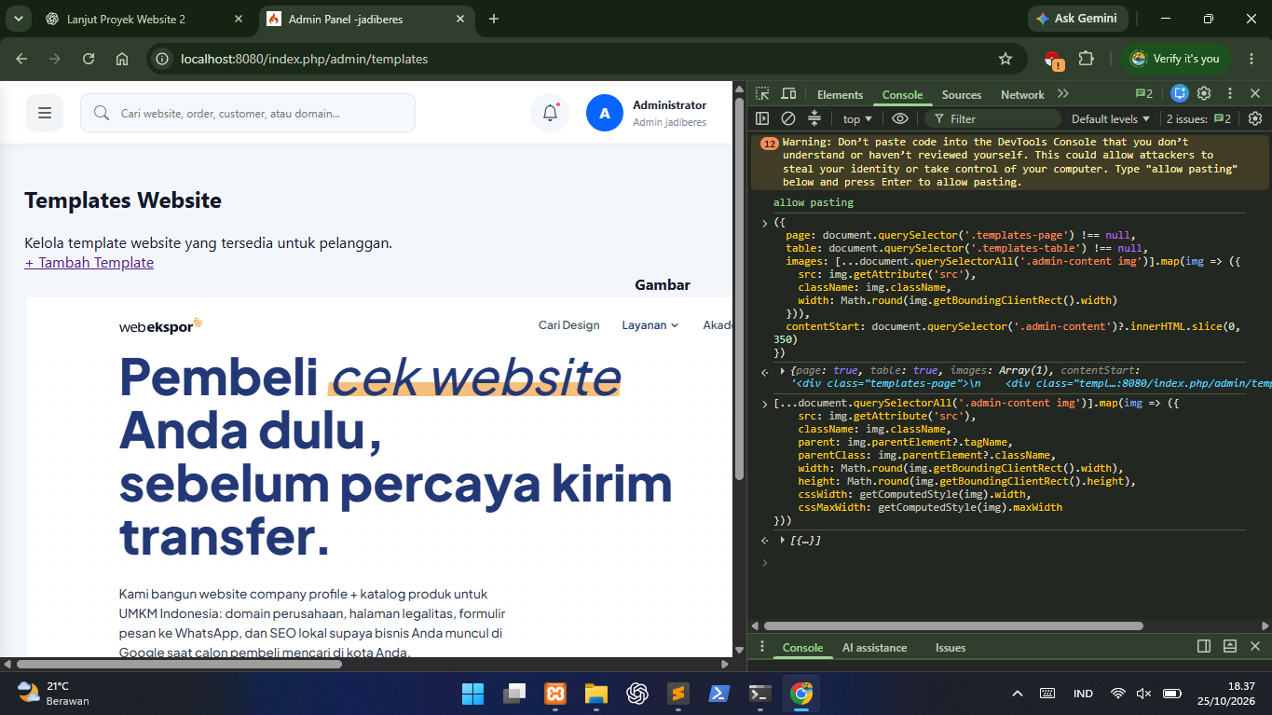The image size is (1272, 715).
Task: Clear the console output
Action: click(788, 118)
